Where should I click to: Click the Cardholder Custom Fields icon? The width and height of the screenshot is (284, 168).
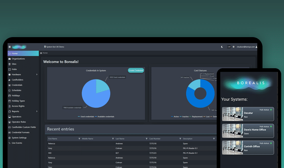pyautogui.click(x=10, y=127)
